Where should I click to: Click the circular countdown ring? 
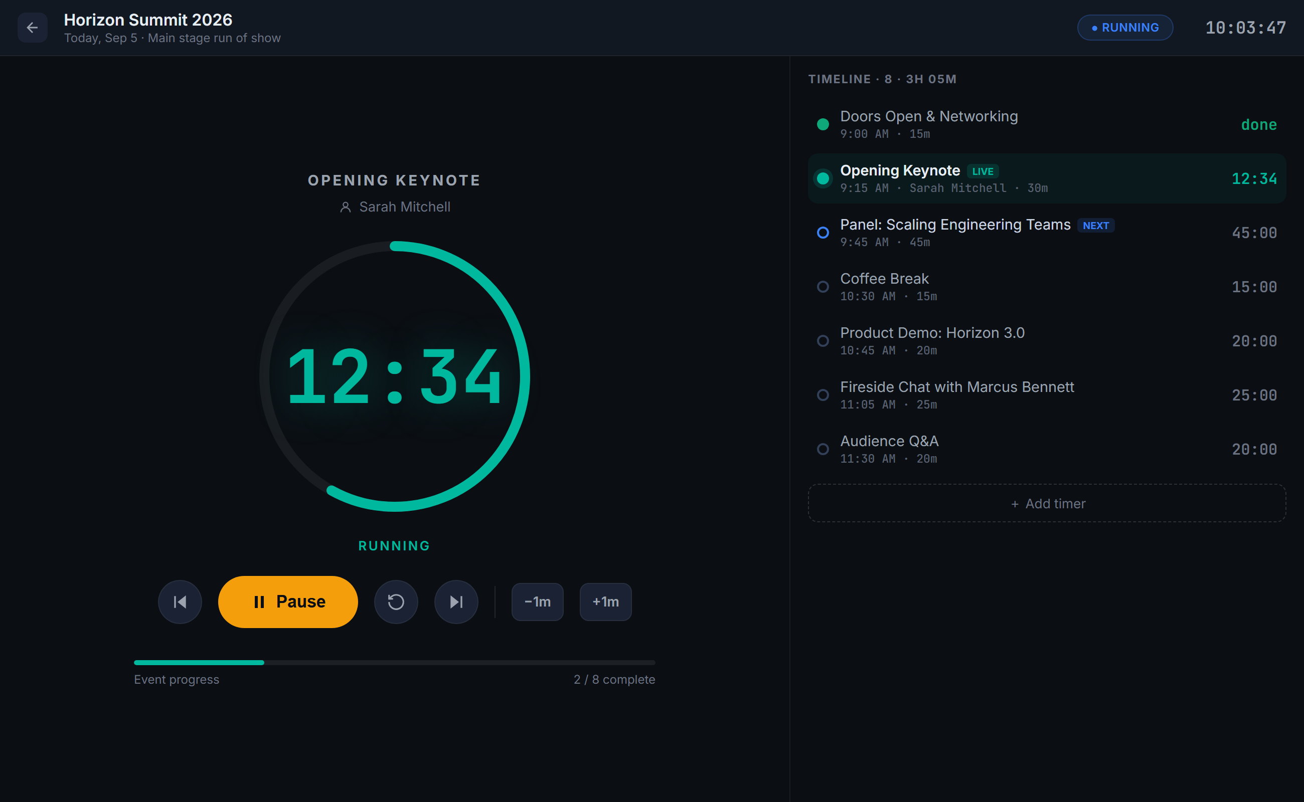click(x=394, y=376)
